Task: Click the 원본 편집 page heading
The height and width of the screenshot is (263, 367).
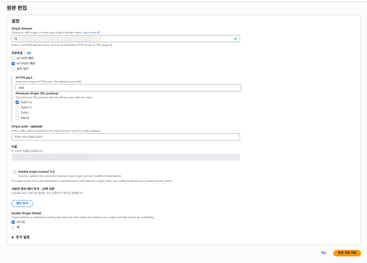Action: [17, 8]
